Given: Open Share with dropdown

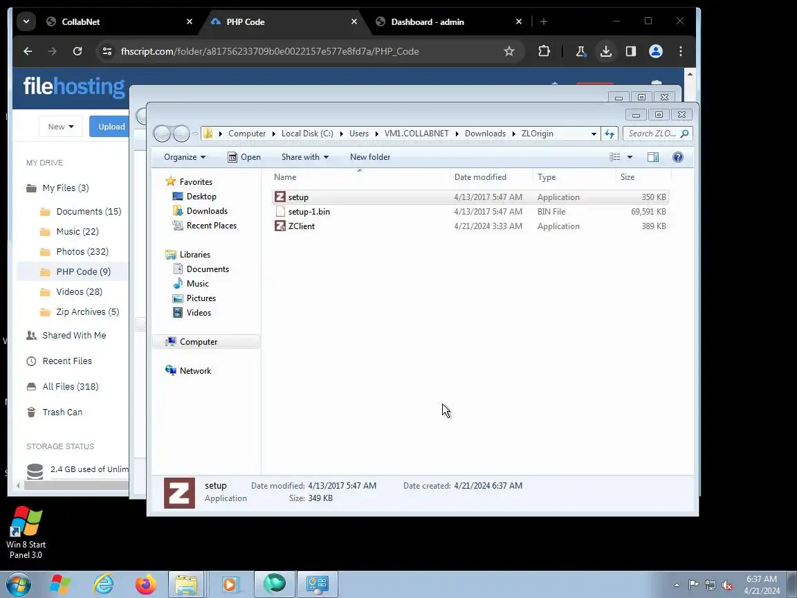Looking at the screenshot, I should click(x=305, y=157).
